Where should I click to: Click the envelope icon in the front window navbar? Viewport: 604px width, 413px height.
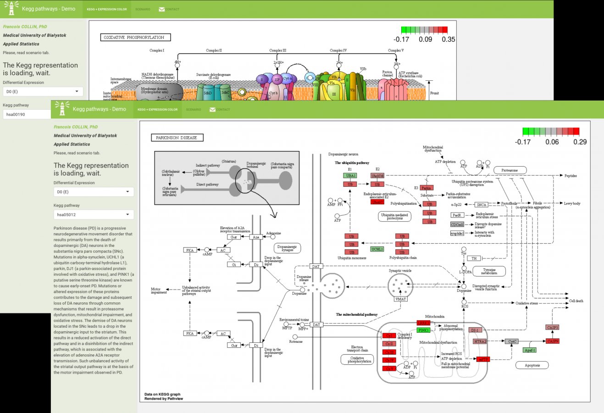coord(212,110)
